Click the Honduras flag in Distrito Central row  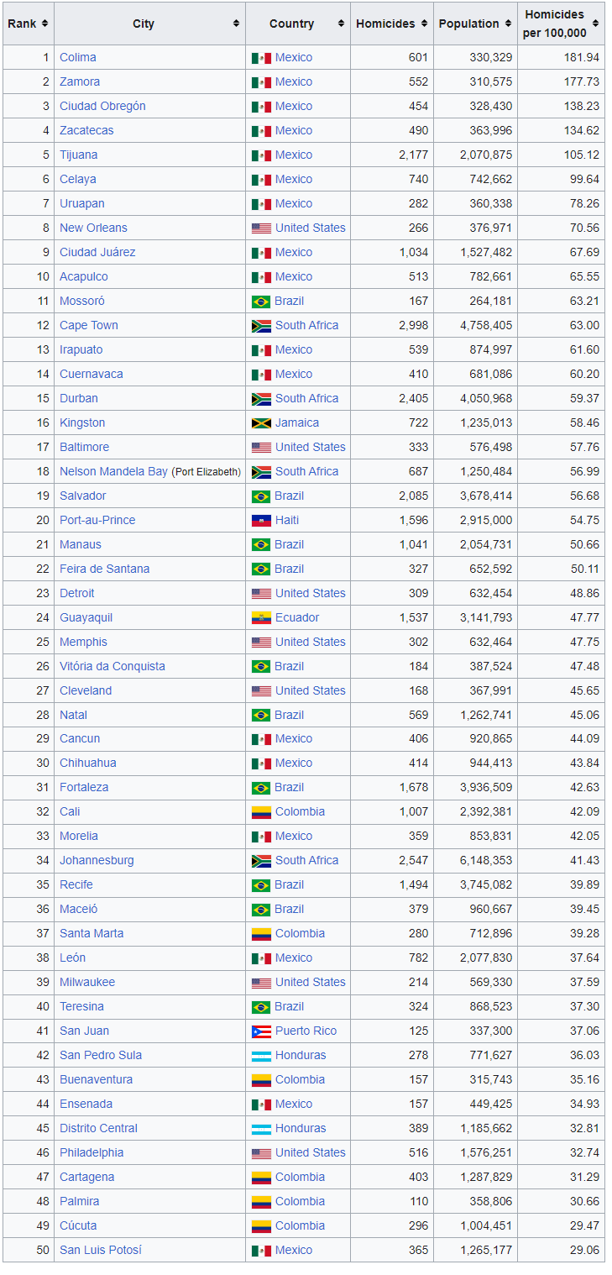click(261, 1129)
